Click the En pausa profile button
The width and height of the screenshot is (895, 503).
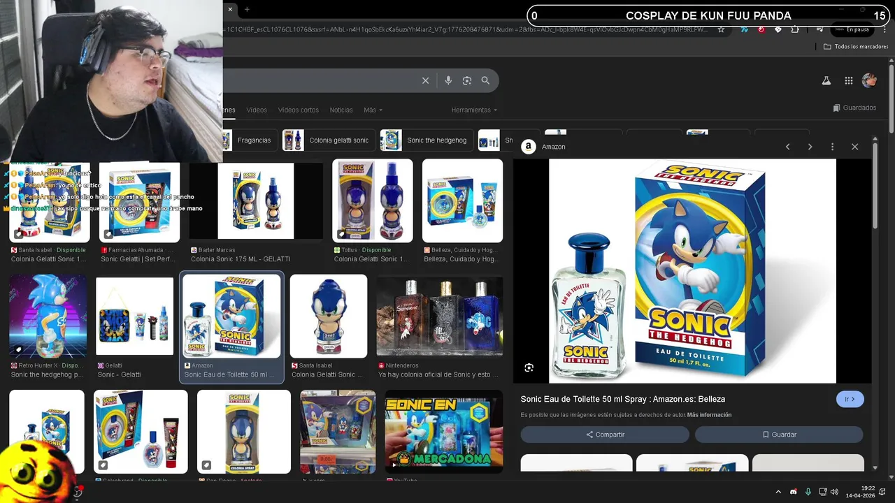coord(852,29)
